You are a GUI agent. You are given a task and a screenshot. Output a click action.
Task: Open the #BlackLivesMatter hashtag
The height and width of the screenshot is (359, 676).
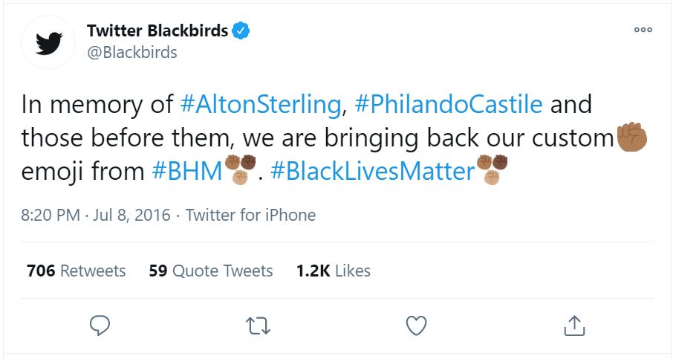pyautogui.click(x=372, y=171)
